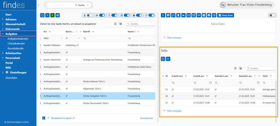Select Wiki in the left navigation
Image resolution: width=280 pixels, height=126 pixels.
point(8,67)
